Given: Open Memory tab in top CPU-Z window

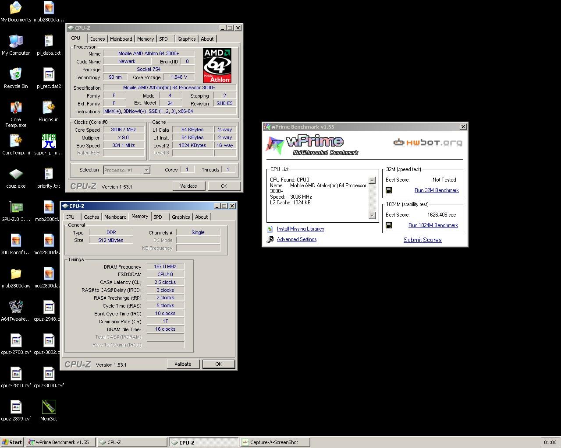Looking at the screenshot, I should click(x=146, y=39).
